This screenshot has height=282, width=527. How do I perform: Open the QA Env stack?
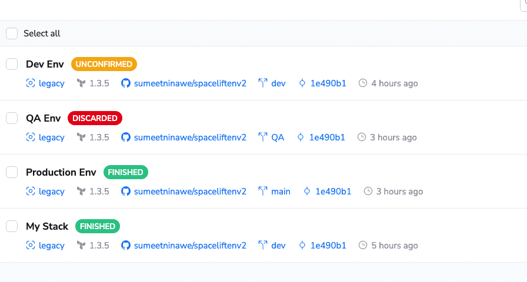(44, 118)
